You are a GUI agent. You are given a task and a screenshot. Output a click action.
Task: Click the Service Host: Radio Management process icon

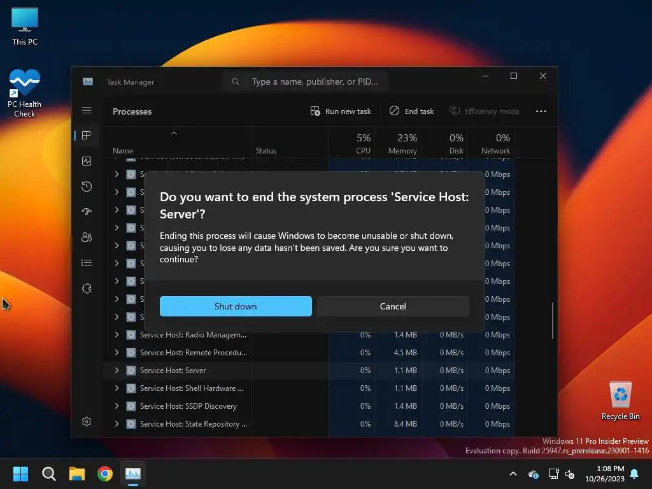coord(131,335)
